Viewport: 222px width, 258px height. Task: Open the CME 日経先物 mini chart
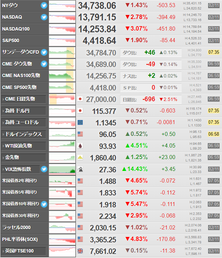pos(62,99)
